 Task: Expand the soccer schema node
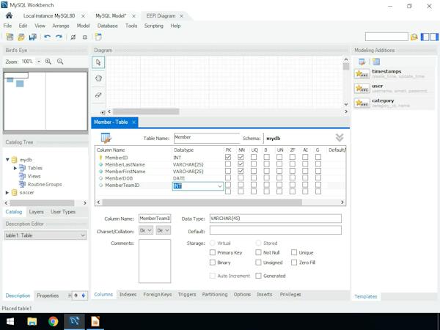click(7, 192)
